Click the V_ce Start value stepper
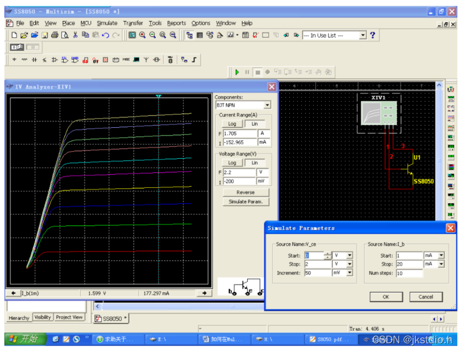This screenshot has height=351, width=461. coord(328,256)
